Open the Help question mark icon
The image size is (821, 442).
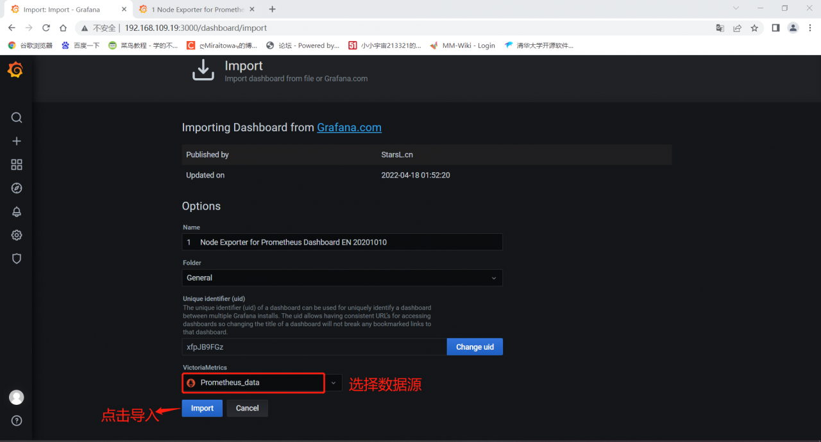tap(17, 421)
